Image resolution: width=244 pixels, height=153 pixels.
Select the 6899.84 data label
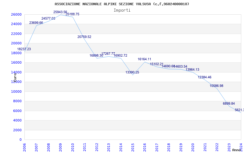point(229,103)
